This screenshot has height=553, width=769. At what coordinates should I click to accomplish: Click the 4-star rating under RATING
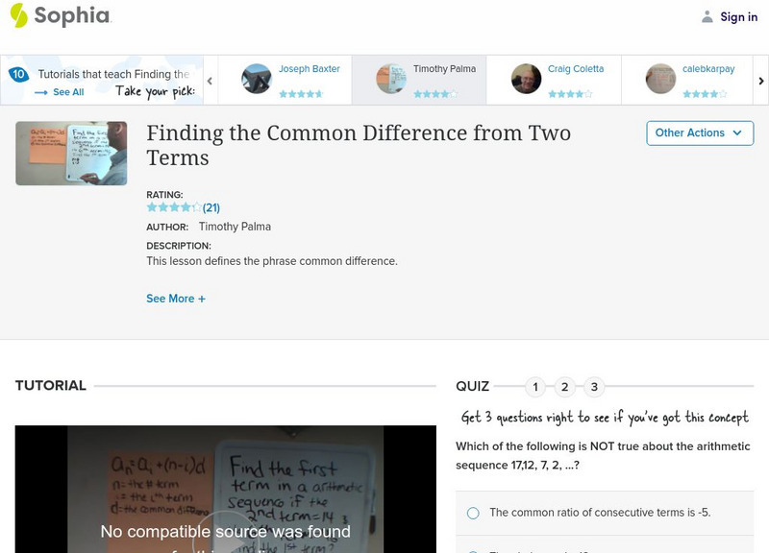(x=174, y=207)
